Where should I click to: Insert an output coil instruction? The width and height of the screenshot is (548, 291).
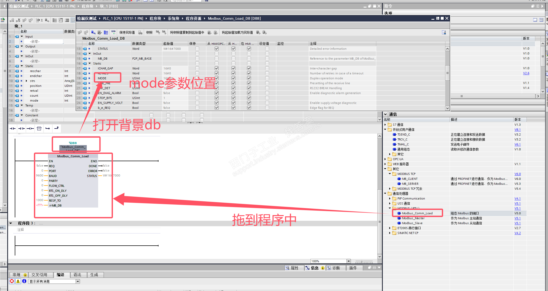coord(30,128)
